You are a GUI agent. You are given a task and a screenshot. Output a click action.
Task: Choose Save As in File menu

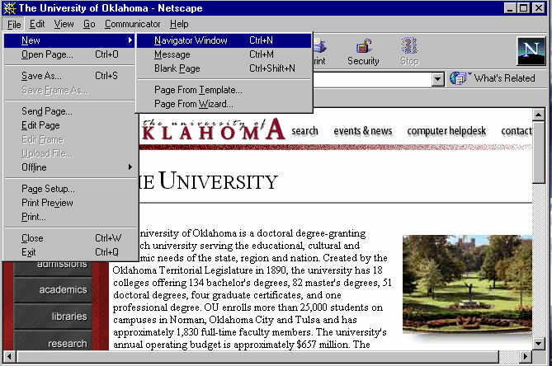click(x=69, y=76)
